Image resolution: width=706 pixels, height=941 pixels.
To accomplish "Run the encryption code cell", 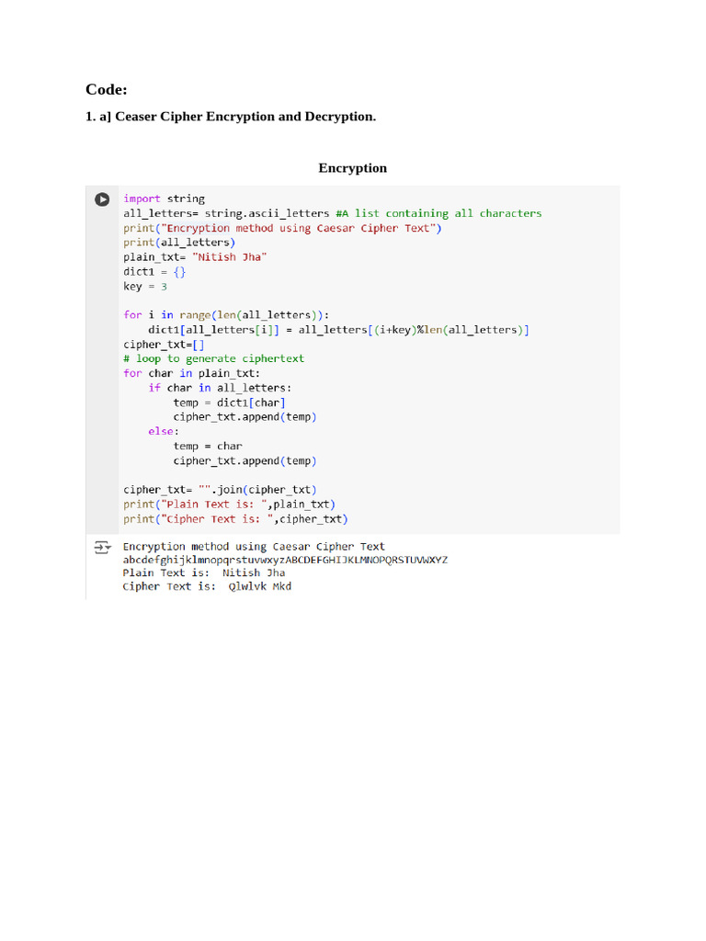I will (102, 199).
